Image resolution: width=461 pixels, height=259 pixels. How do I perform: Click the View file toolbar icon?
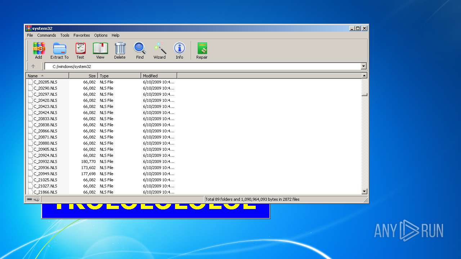[100, 48]
